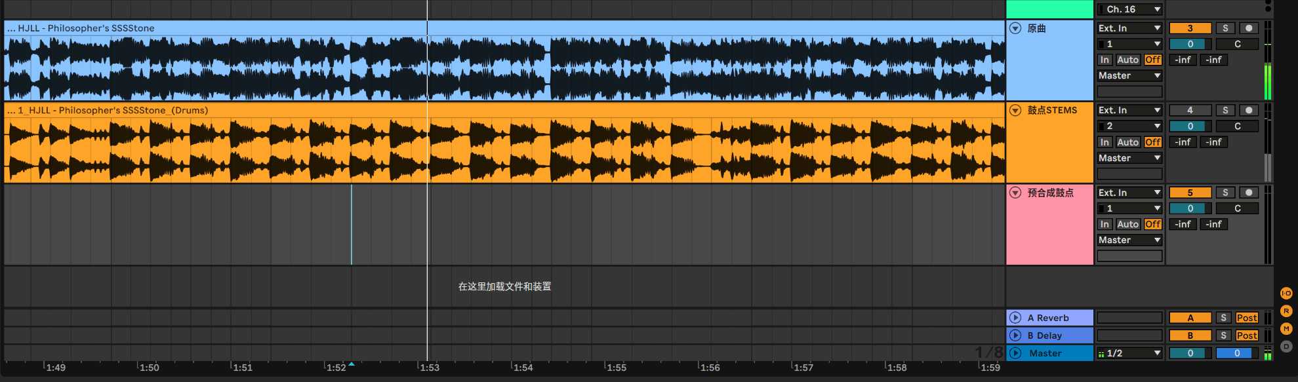1298x382 pixels.
Task: Set monitor to Auto on 原曲 track
Action: [1127, 60]
